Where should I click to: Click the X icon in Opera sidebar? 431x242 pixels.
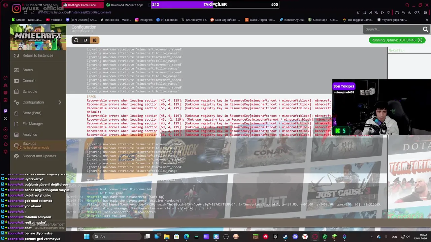coord(5,118)
